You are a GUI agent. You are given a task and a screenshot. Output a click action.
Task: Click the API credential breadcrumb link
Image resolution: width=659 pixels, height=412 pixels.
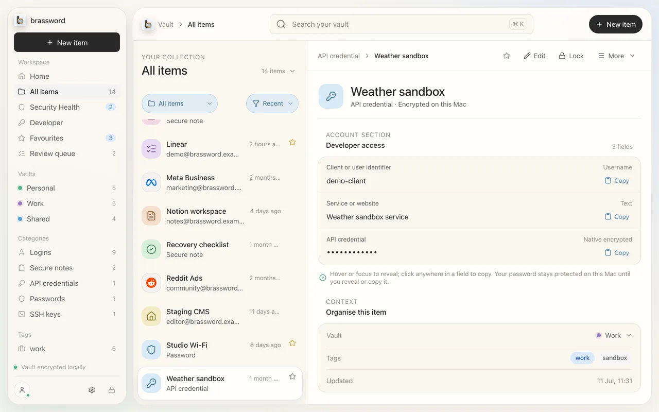pyautogui.click(x=339, y=56)
